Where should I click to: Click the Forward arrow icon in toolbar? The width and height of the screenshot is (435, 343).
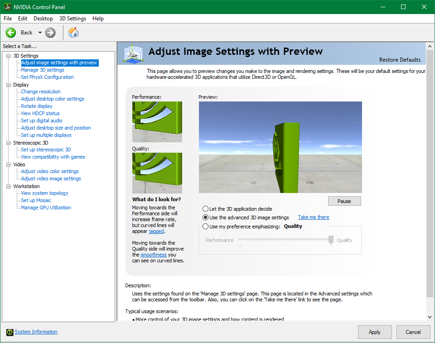point(50,33)
